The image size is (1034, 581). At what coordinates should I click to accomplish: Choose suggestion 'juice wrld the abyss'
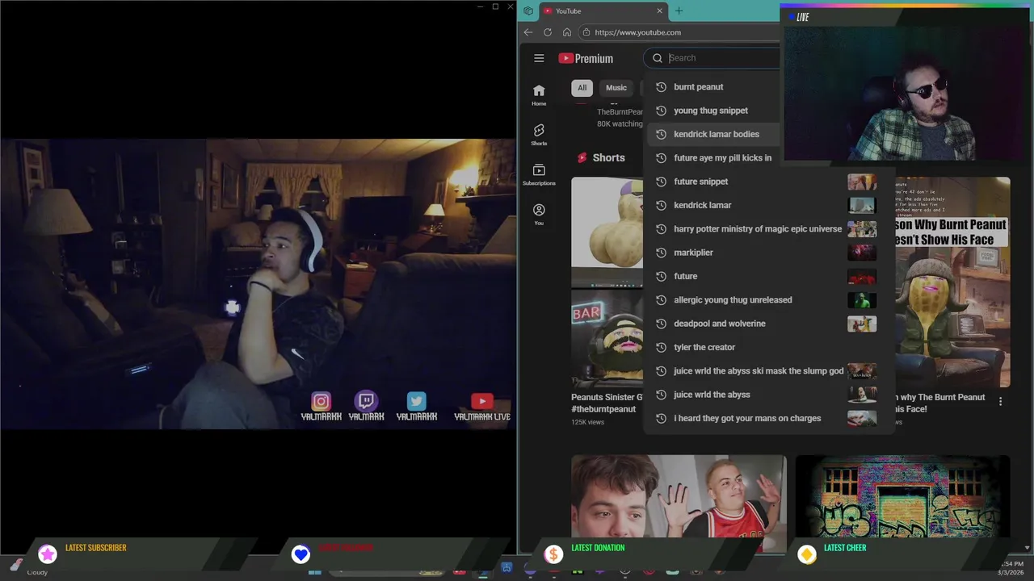(712, 395)
